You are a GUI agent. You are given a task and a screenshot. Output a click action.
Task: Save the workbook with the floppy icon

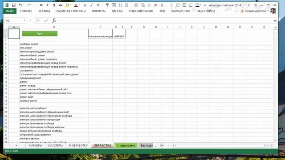click(14, 5)
